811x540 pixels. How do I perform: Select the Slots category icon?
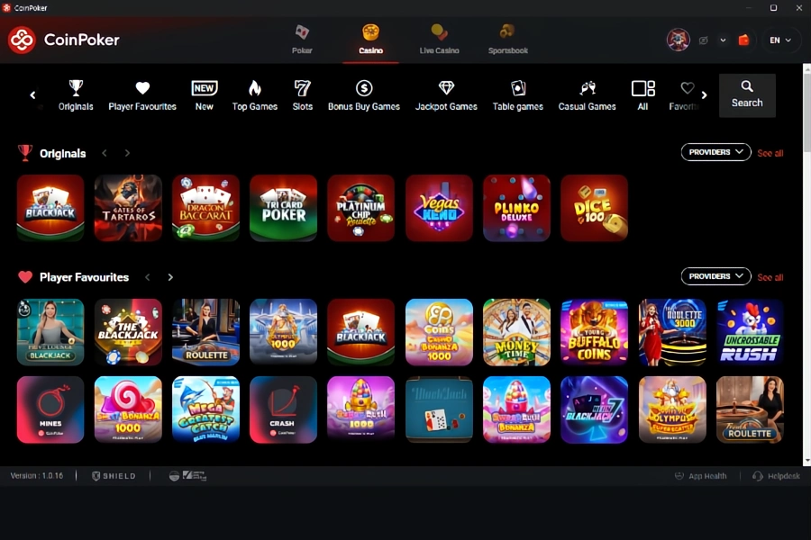pyautogui.click(x=302, y=88)
